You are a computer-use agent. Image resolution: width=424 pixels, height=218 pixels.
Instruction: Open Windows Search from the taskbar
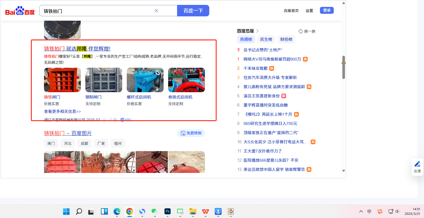[79, 212]
